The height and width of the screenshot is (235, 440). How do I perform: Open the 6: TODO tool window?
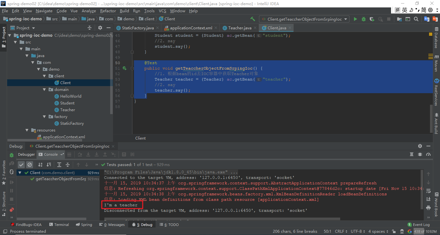tap(169, 225)
